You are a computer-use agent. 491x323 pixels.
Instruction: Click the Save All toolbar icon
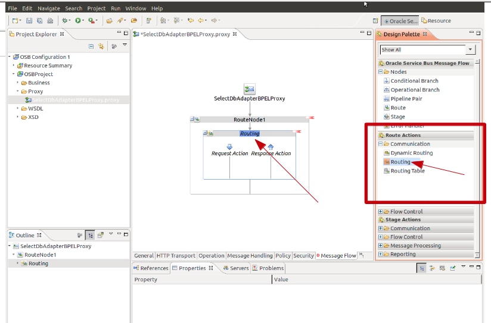[40, 21]
